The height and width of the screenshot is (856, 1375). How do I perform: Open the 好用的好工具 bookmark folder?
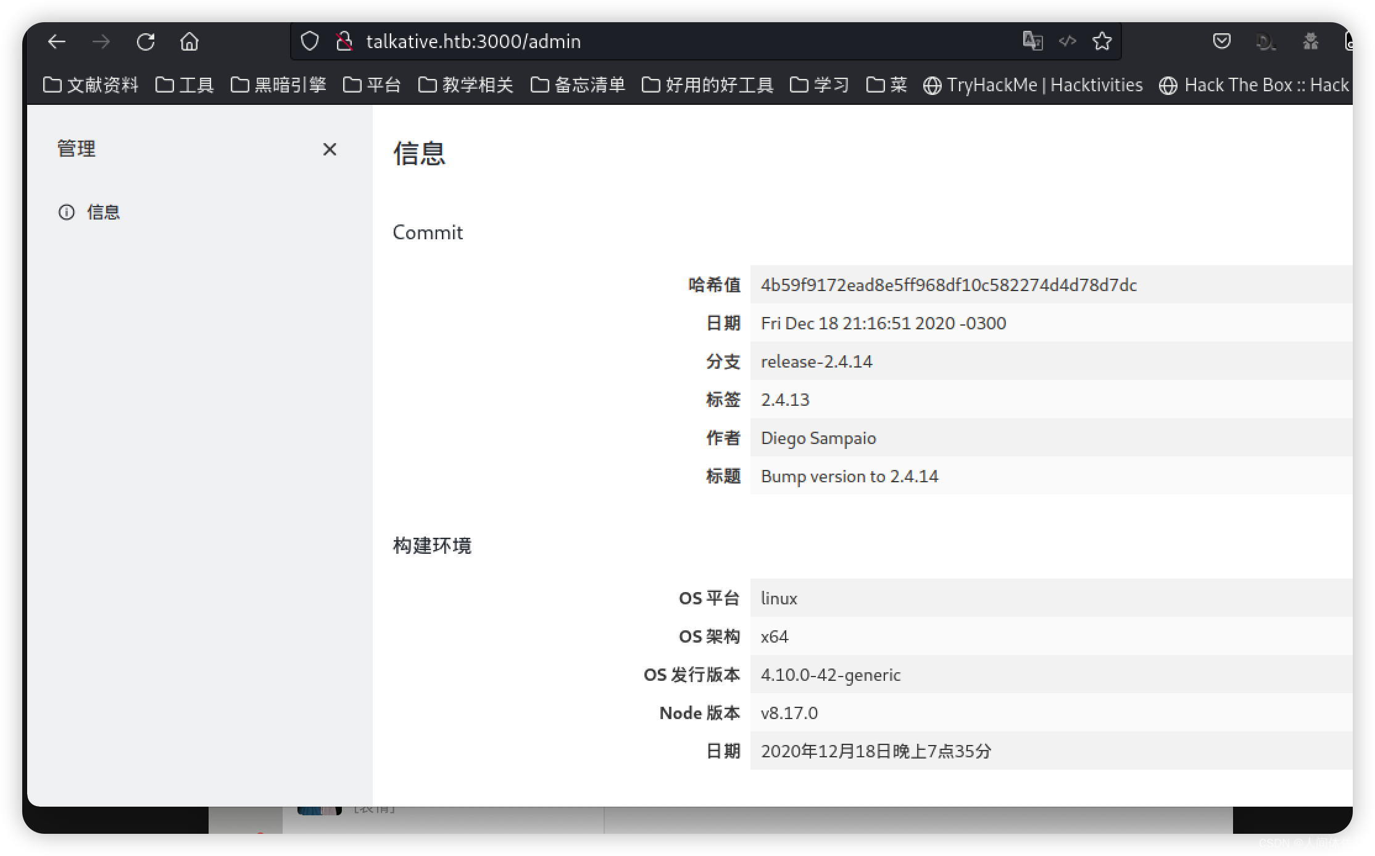click(708, 84)
